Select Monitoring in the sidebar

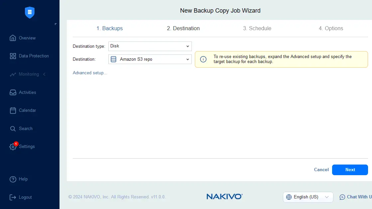coord(29,74)
